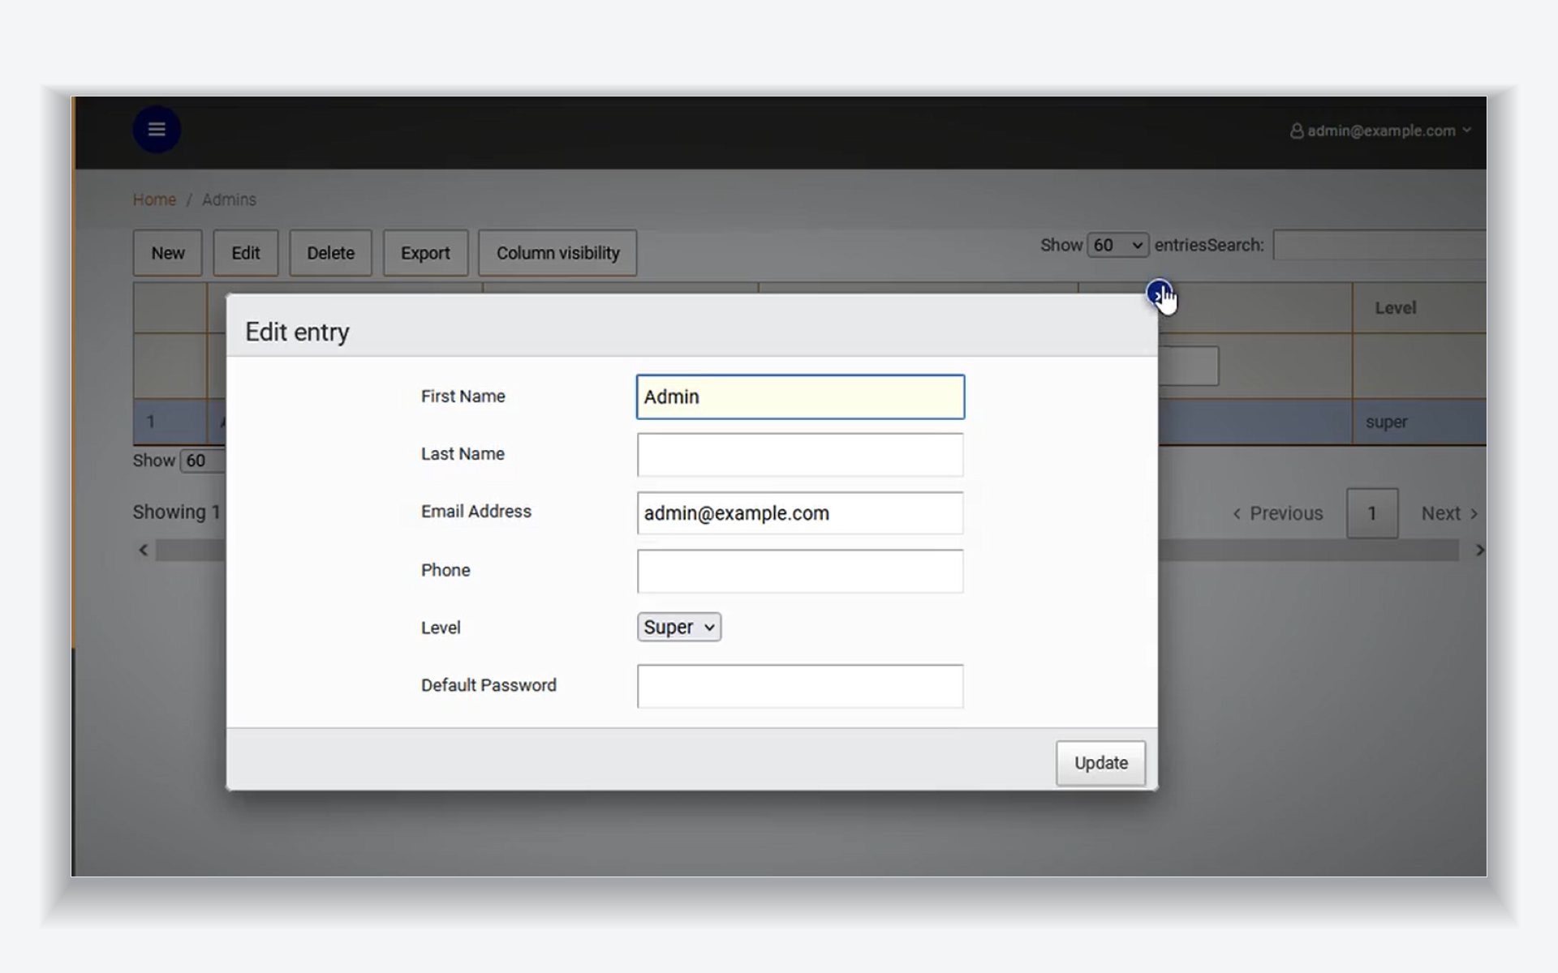This screenshot has height=973, width=1558.
Task: Focus the Last Name field
Action: [800, 455]
